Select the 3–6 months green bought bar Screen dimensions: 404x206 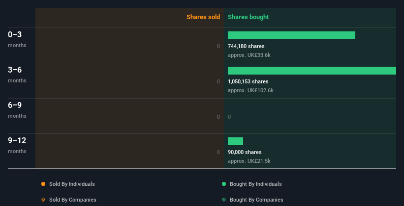pyautogui.click(x=312, y=71)
